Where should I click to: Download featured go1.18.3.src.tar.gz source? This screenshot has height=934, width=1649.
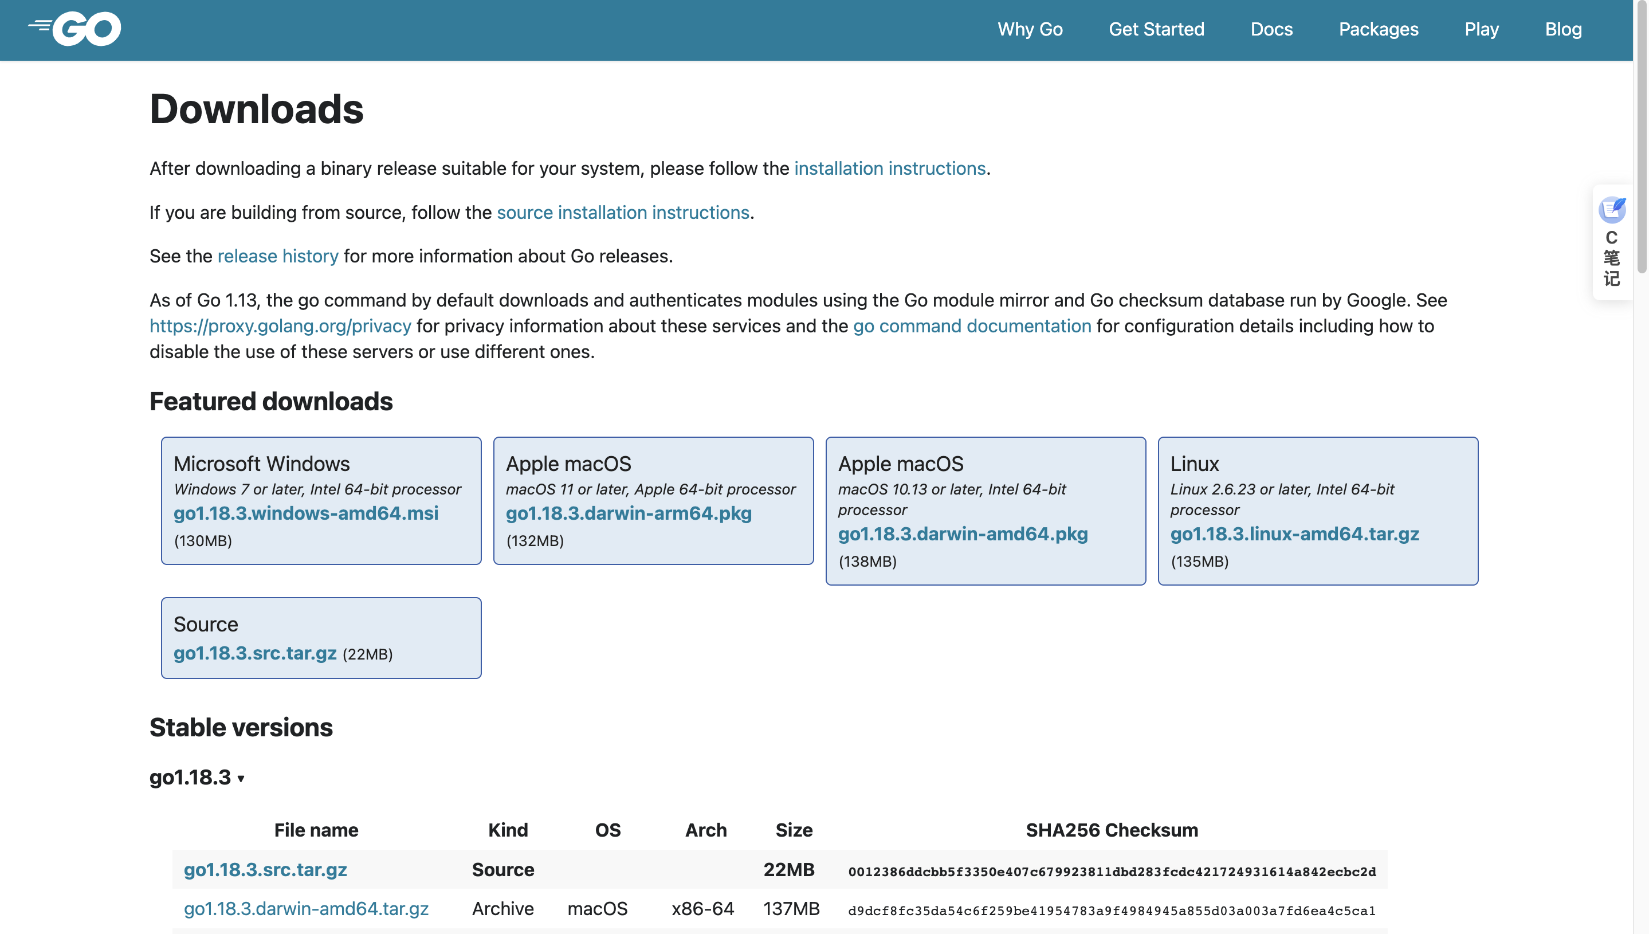256,653
